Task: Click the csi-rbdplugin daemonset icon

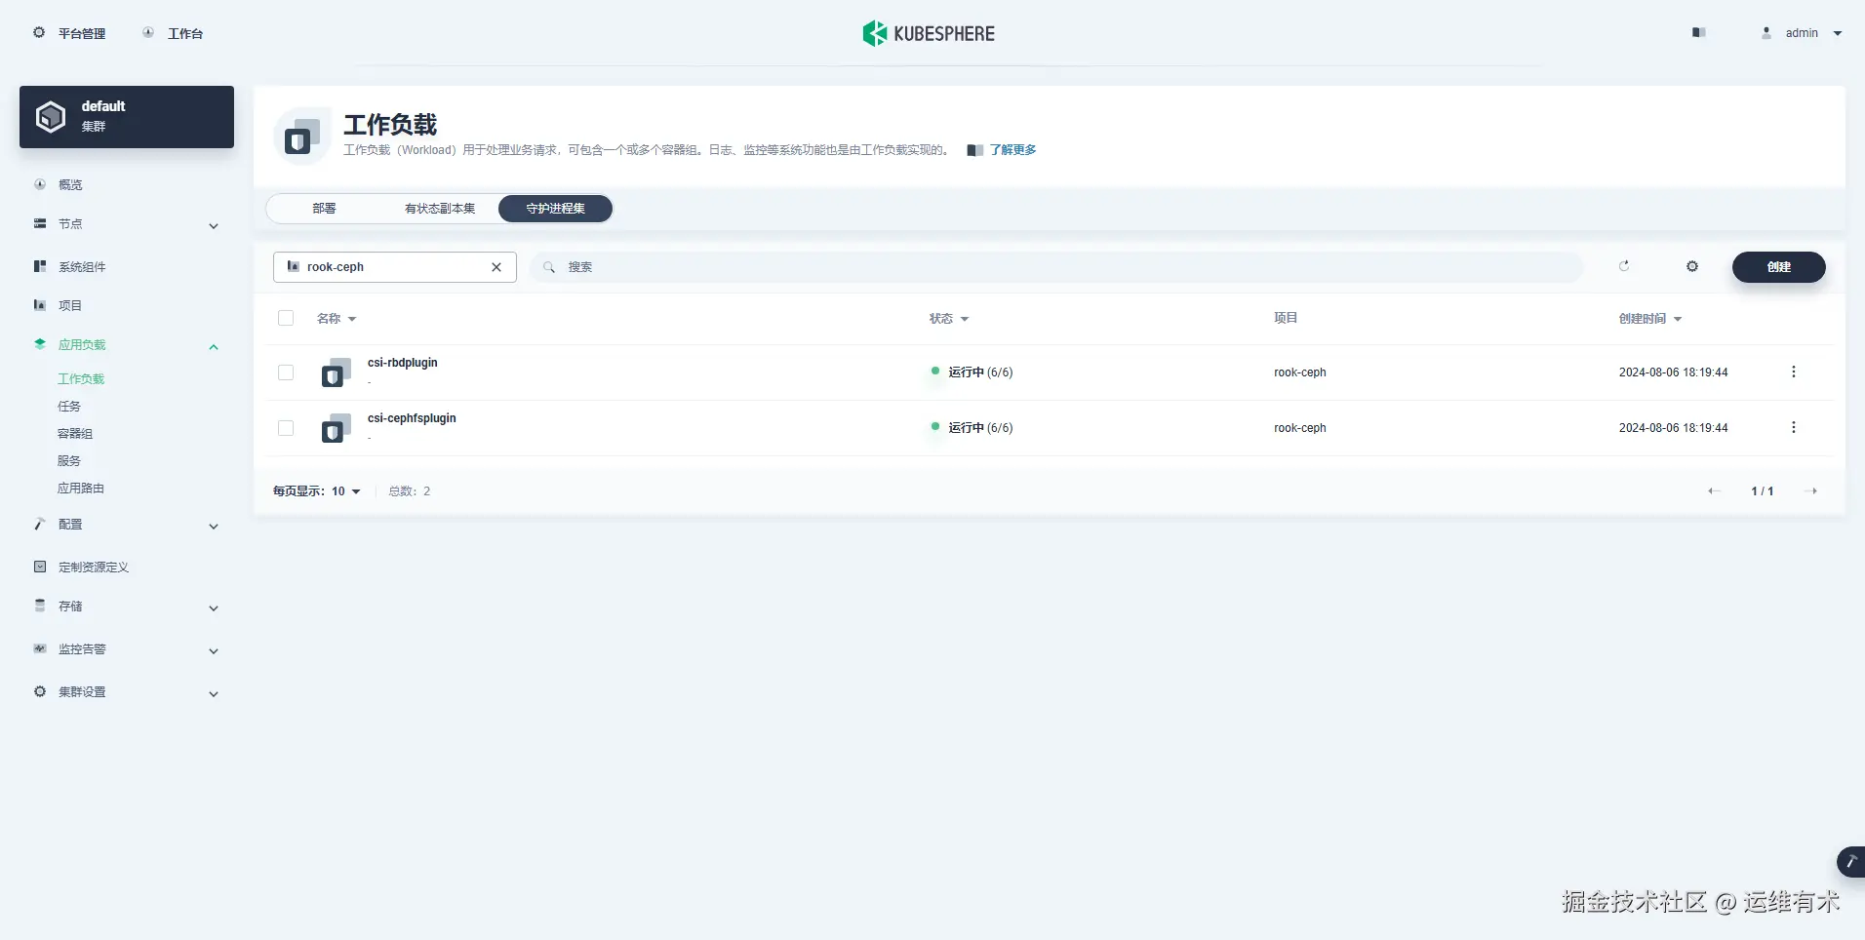Action: pos(337,372)
